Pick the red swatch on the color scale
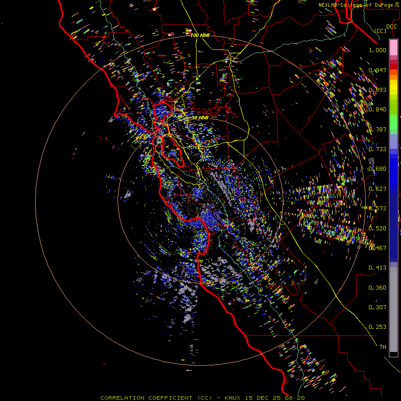This screenshot has height=401, width=401. pos(393,67)
